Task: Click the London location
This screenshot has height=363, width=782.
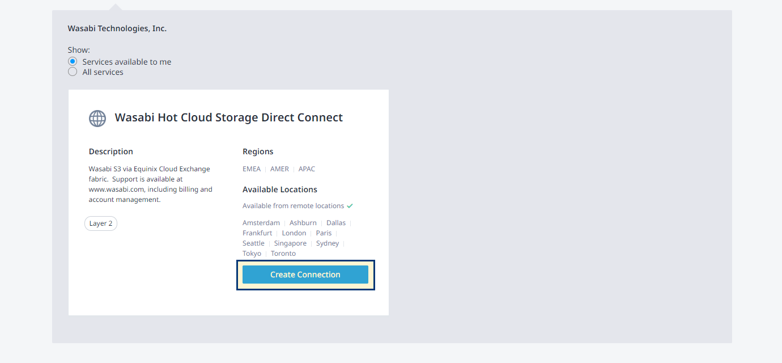Action: pyautogui.click(x=294, y=233)
